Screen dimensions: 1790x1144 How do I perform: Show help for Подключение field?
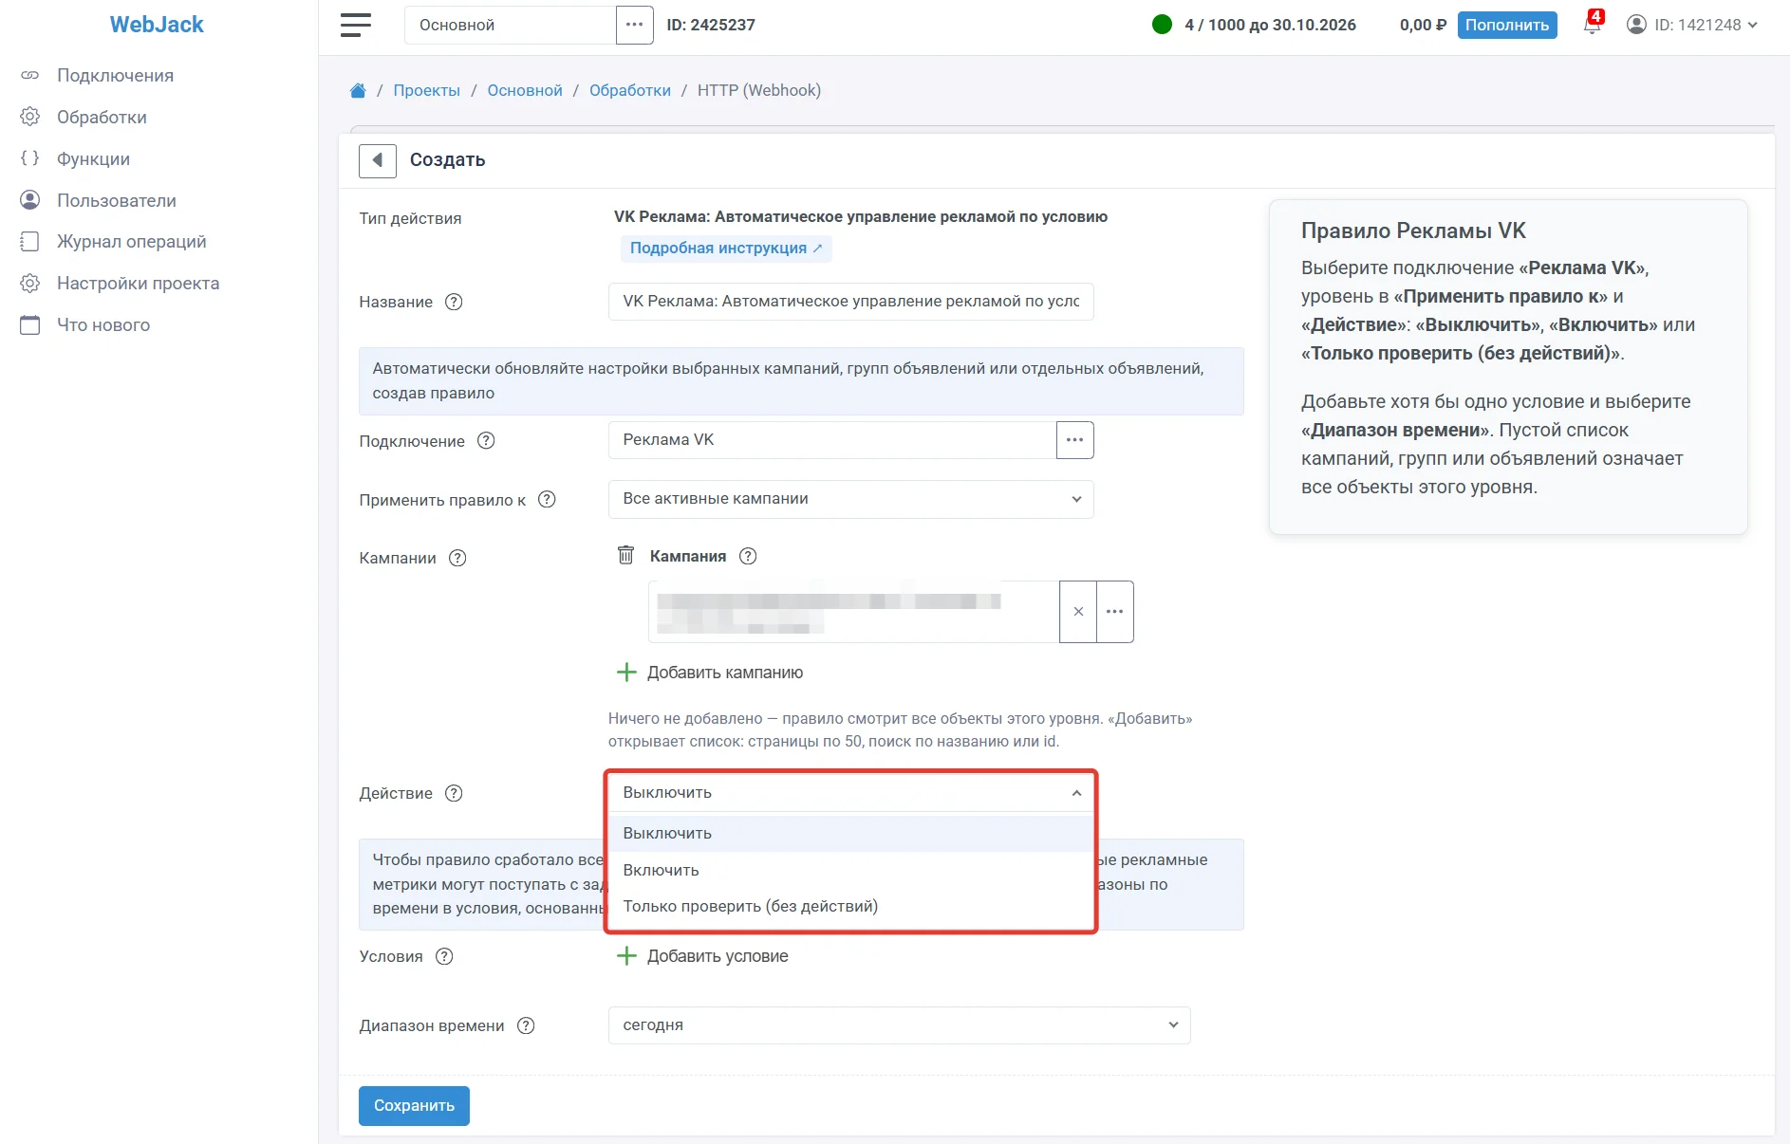pyautogui.click(x=486, y=440)
